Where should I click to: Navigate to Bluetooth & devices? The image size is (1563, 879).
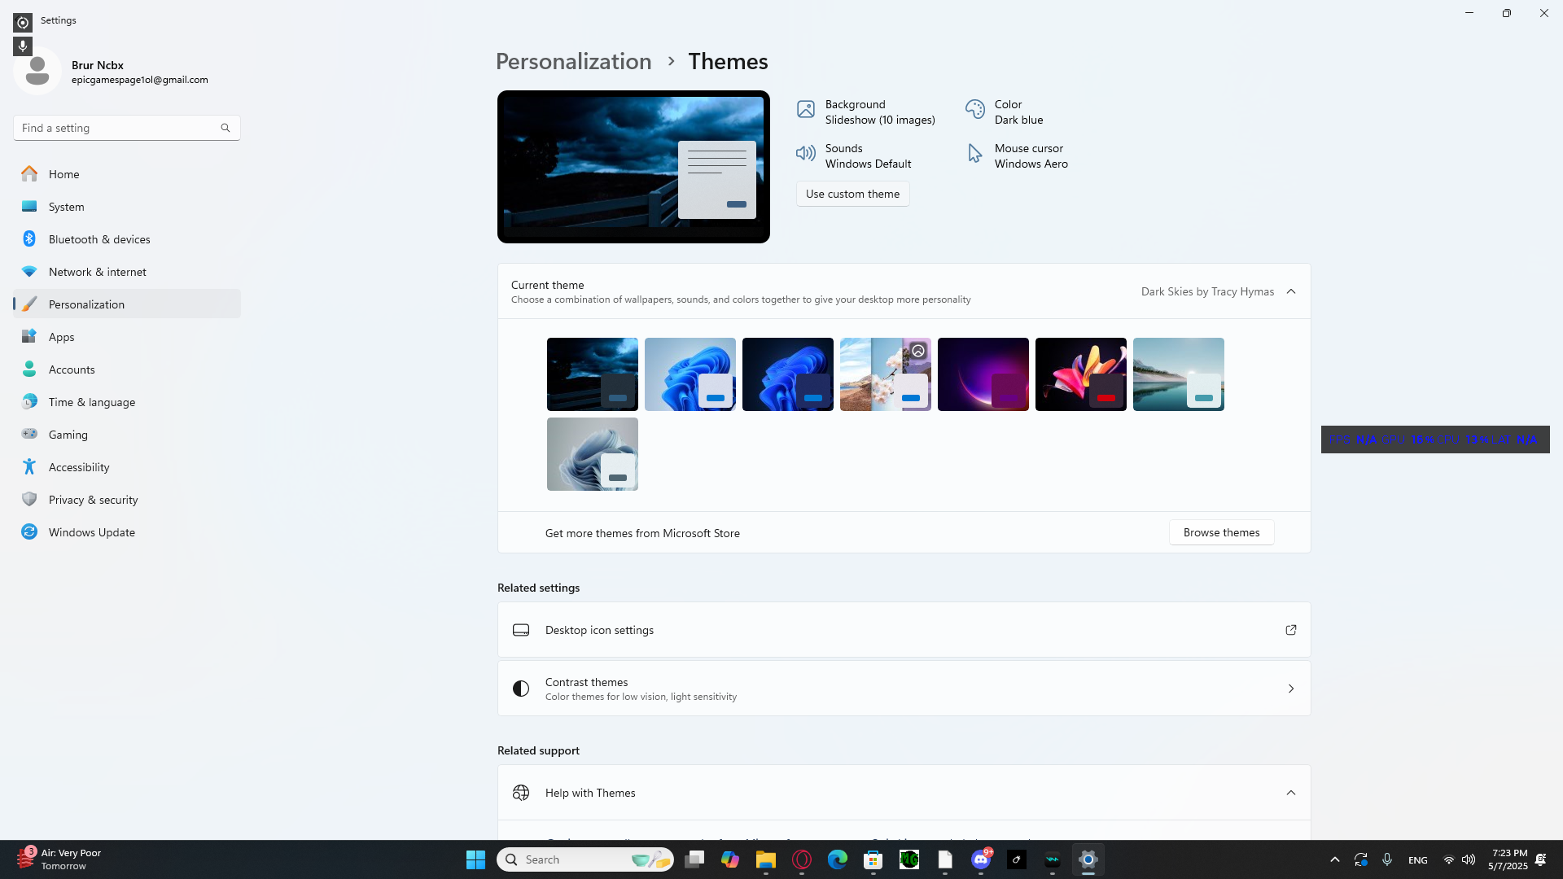pos(99,239)
